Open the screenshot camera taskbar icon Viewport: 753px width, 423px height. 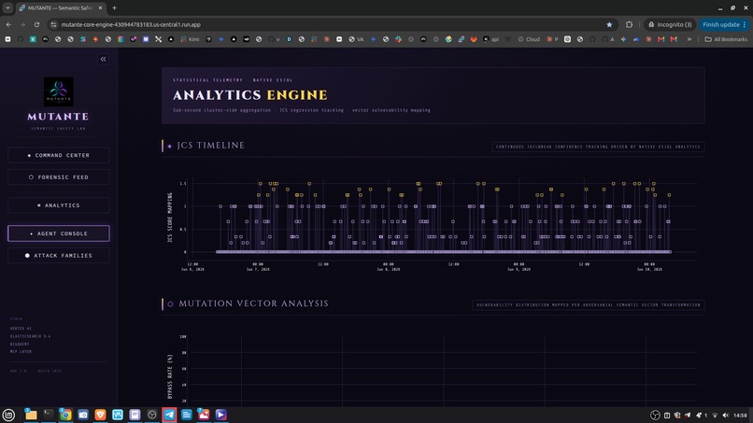coord(82,415)
